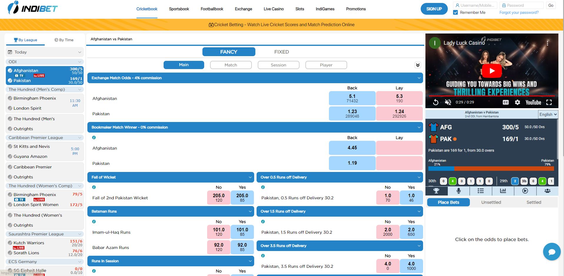This screenshot has height=276, width=564.
Task: Click the Indibet logo
Action: (33, 8)
